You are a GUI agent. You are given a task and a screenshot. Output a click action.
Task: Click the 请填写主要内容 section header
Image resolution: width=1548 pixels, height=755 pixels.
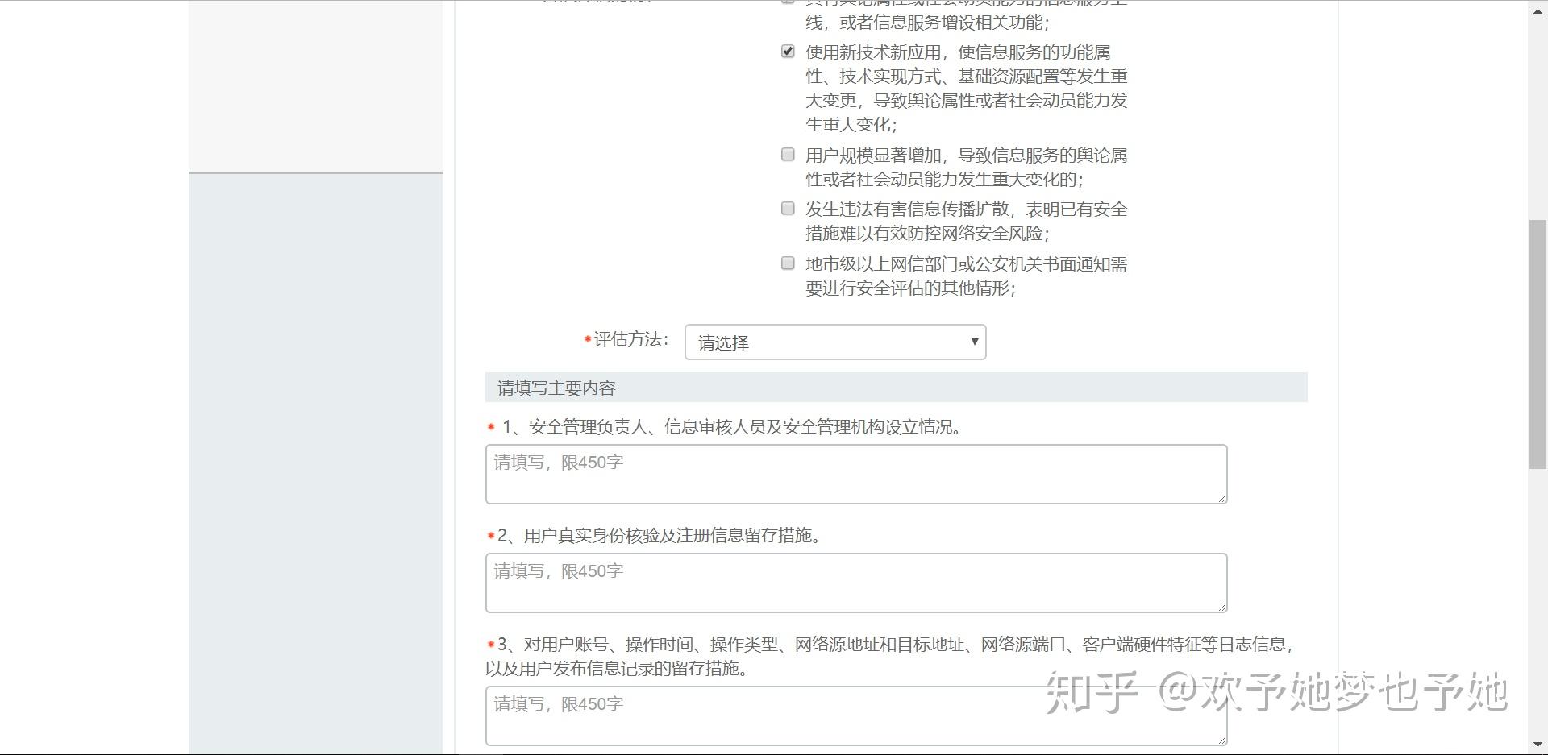click(x=896, y=388)
